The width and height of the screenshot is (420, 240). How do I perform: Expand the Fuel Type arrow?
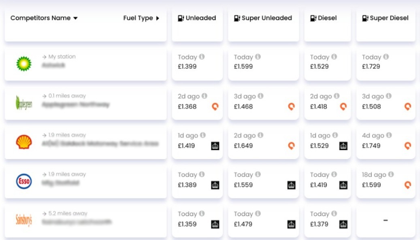click(x=158, y=18)
